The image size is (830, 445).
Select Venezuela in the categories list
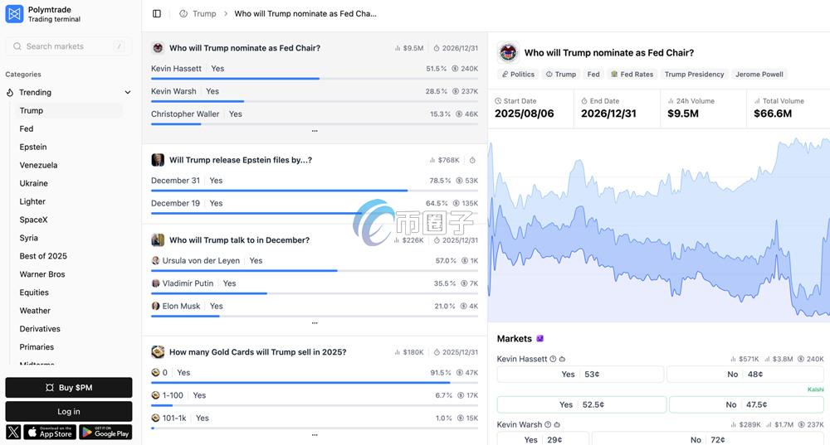coord(38,165)
